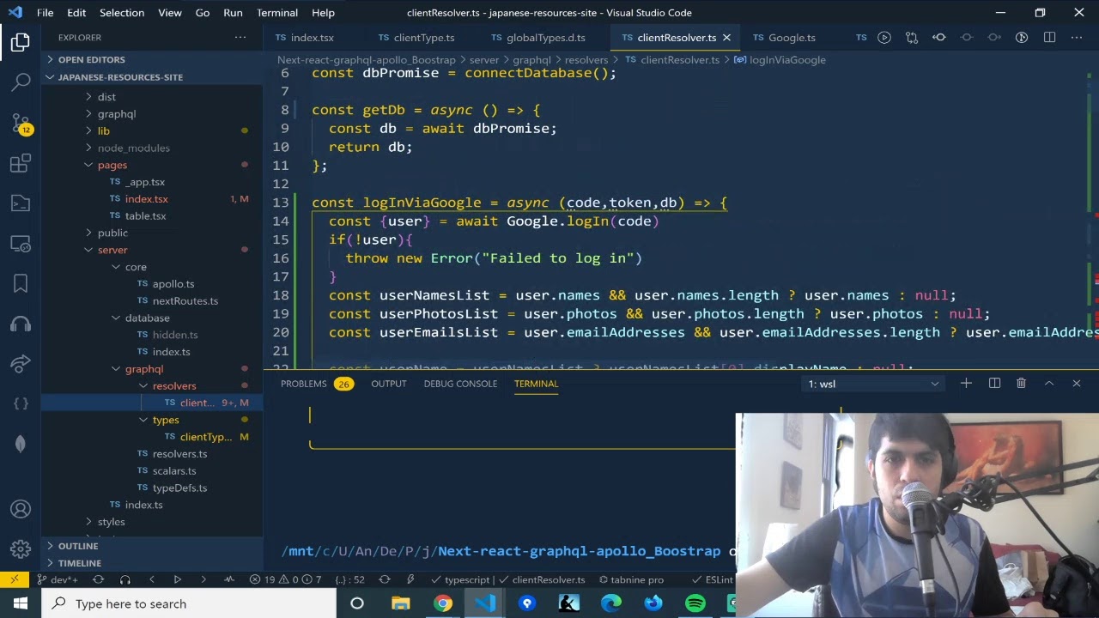The height and width of the screenshot is (618, 1099).
Task: Open the Windows Start menu
Action: click(21, 603)
